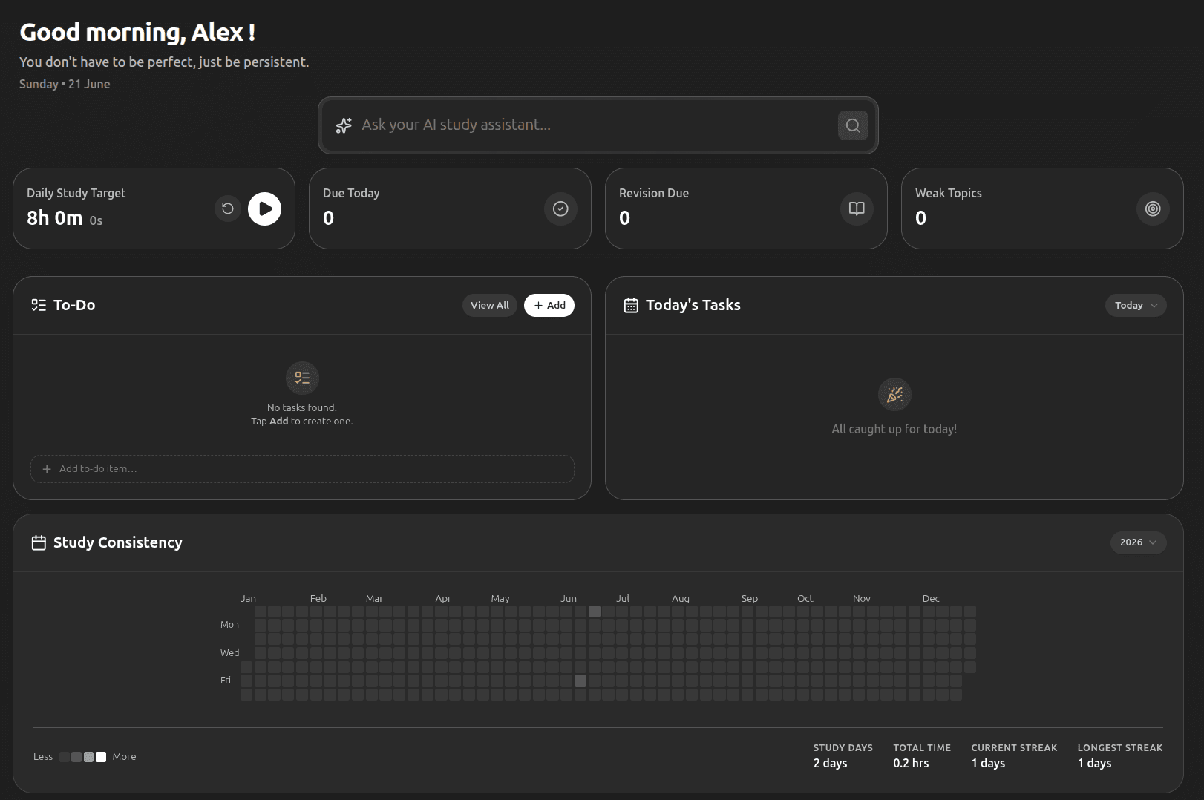This screenshot has width=1204, height=800.
Task: Click the LONGEST STREAK 1 days stat
Action: tap(1120, 755)
